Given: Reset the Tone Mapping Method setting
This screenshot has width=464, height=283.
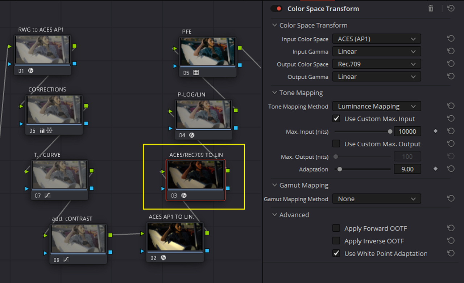Looking at the screenshot, I should pos(451,106).
